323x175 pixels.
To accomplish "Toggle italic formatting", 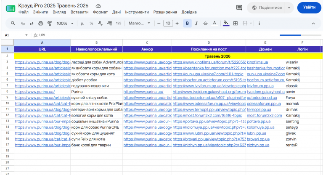I will click(x=196, y=24).
